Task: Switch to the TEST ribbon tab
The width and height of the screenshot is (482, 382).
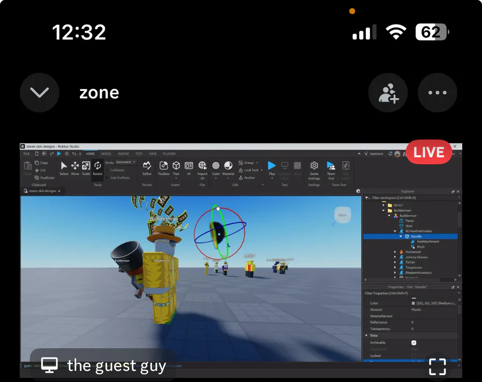Action: [139, 154]
